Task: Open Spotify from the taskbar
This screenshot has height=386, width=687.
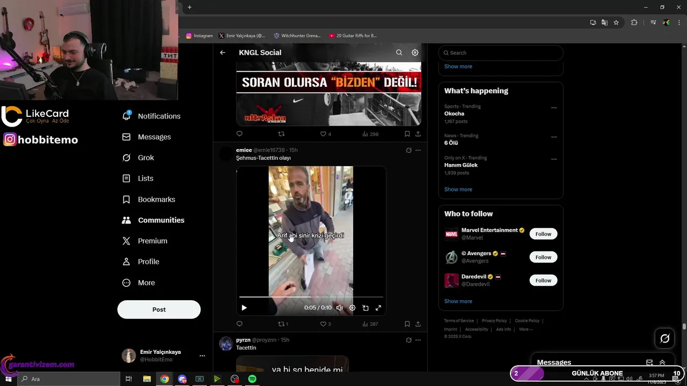Action: pyautogui.click(x=252, y=379)
